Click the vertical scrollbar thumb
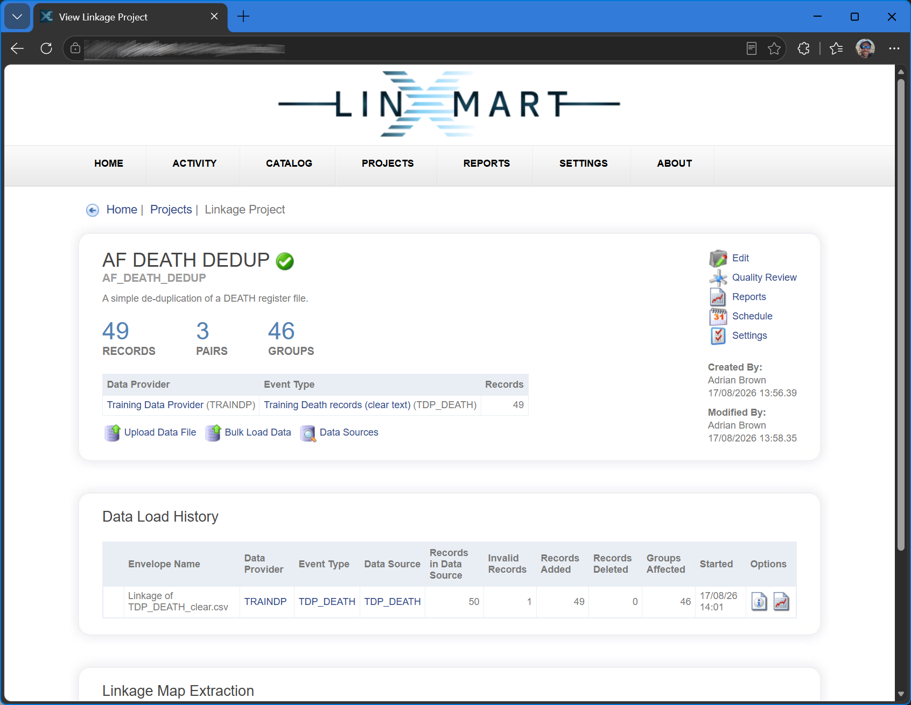911x705 pixels. (x=901, y=315)
